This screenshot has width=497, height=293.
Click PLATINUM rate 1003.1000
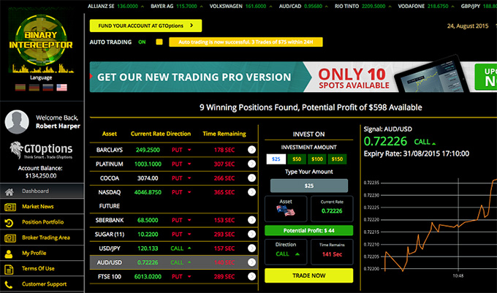point(148,164)
